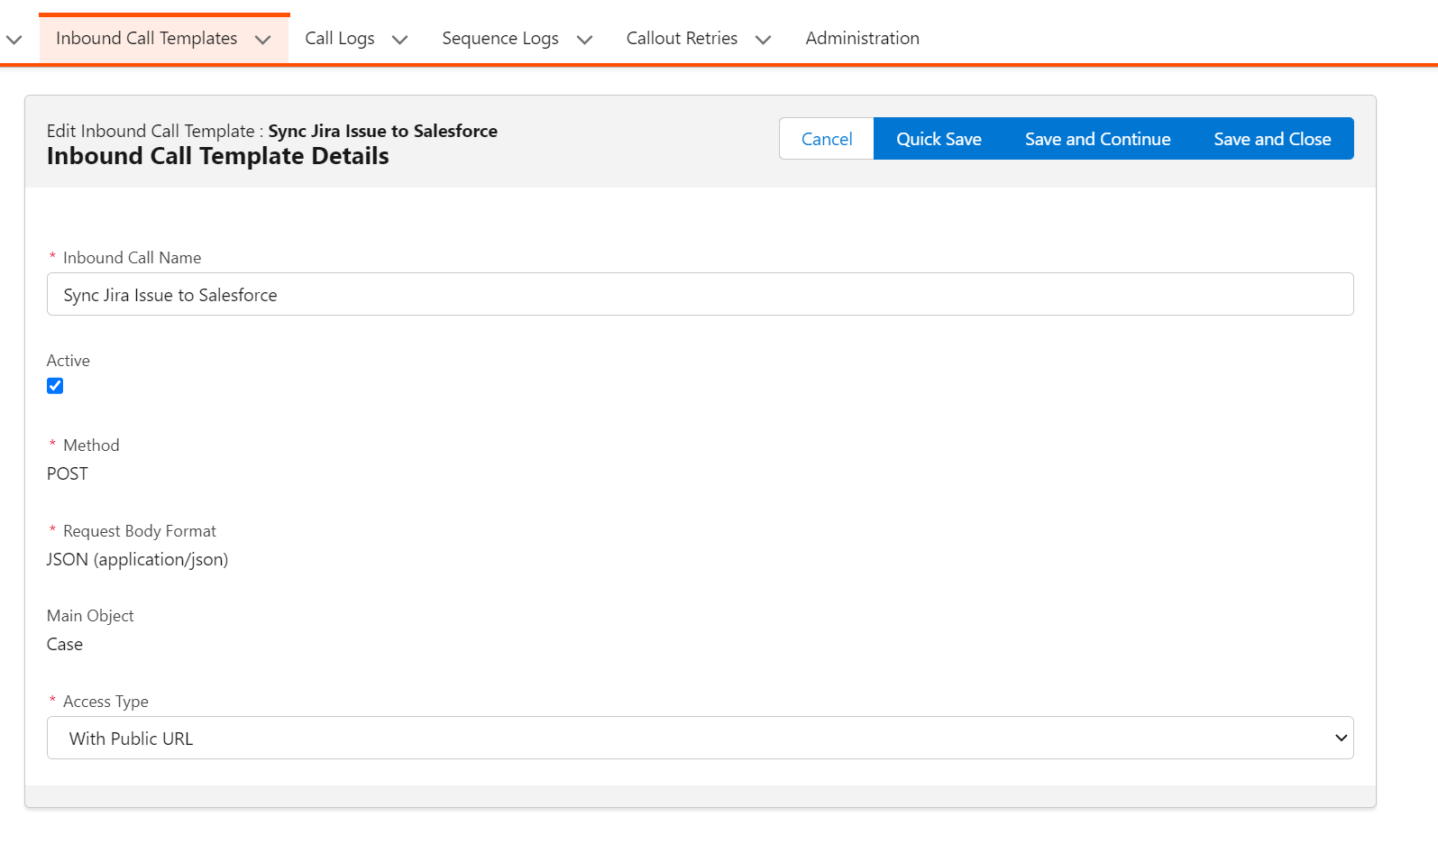Click Save and Close

click(1272, 139)
